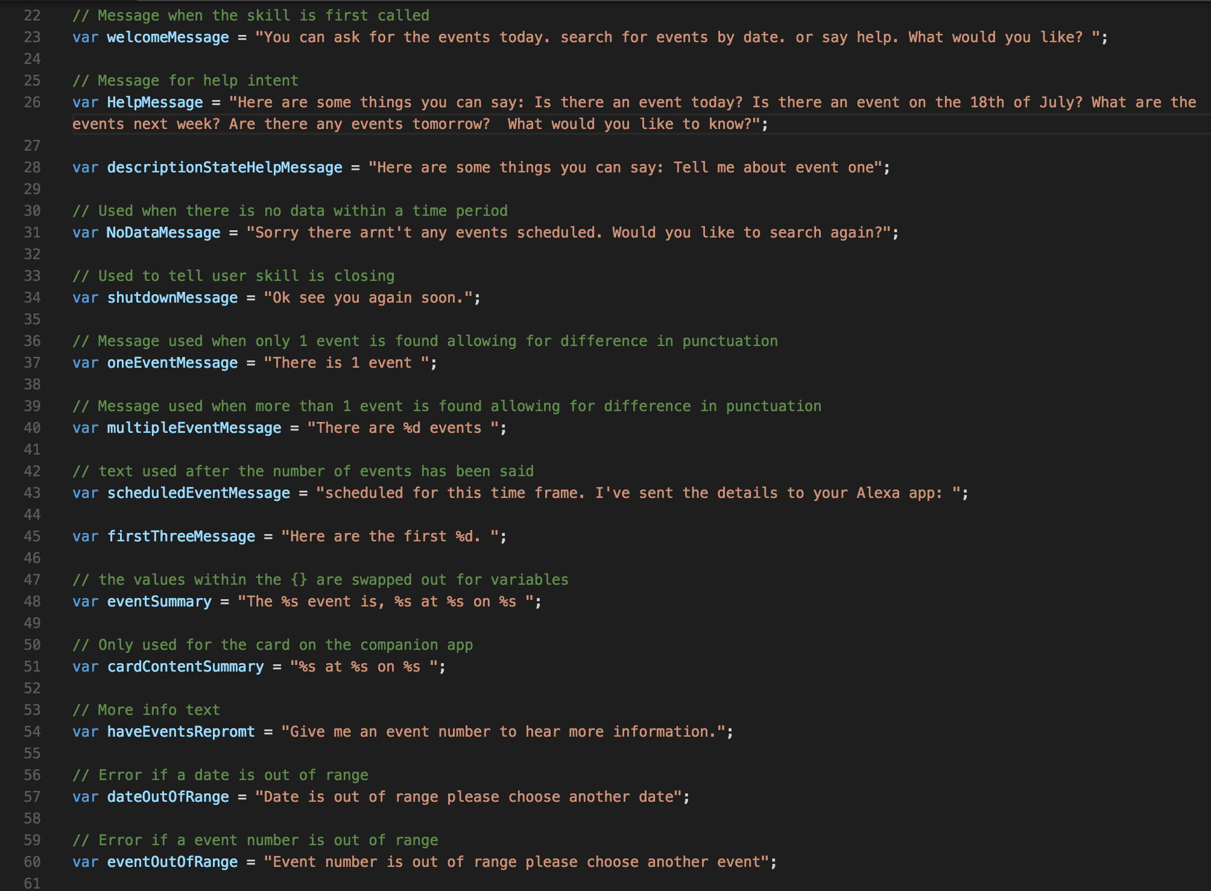Screen dimensions: 1211x891
Task: Click the "More info text" comment
Action: pyautogui.click(x=146, y=710)
